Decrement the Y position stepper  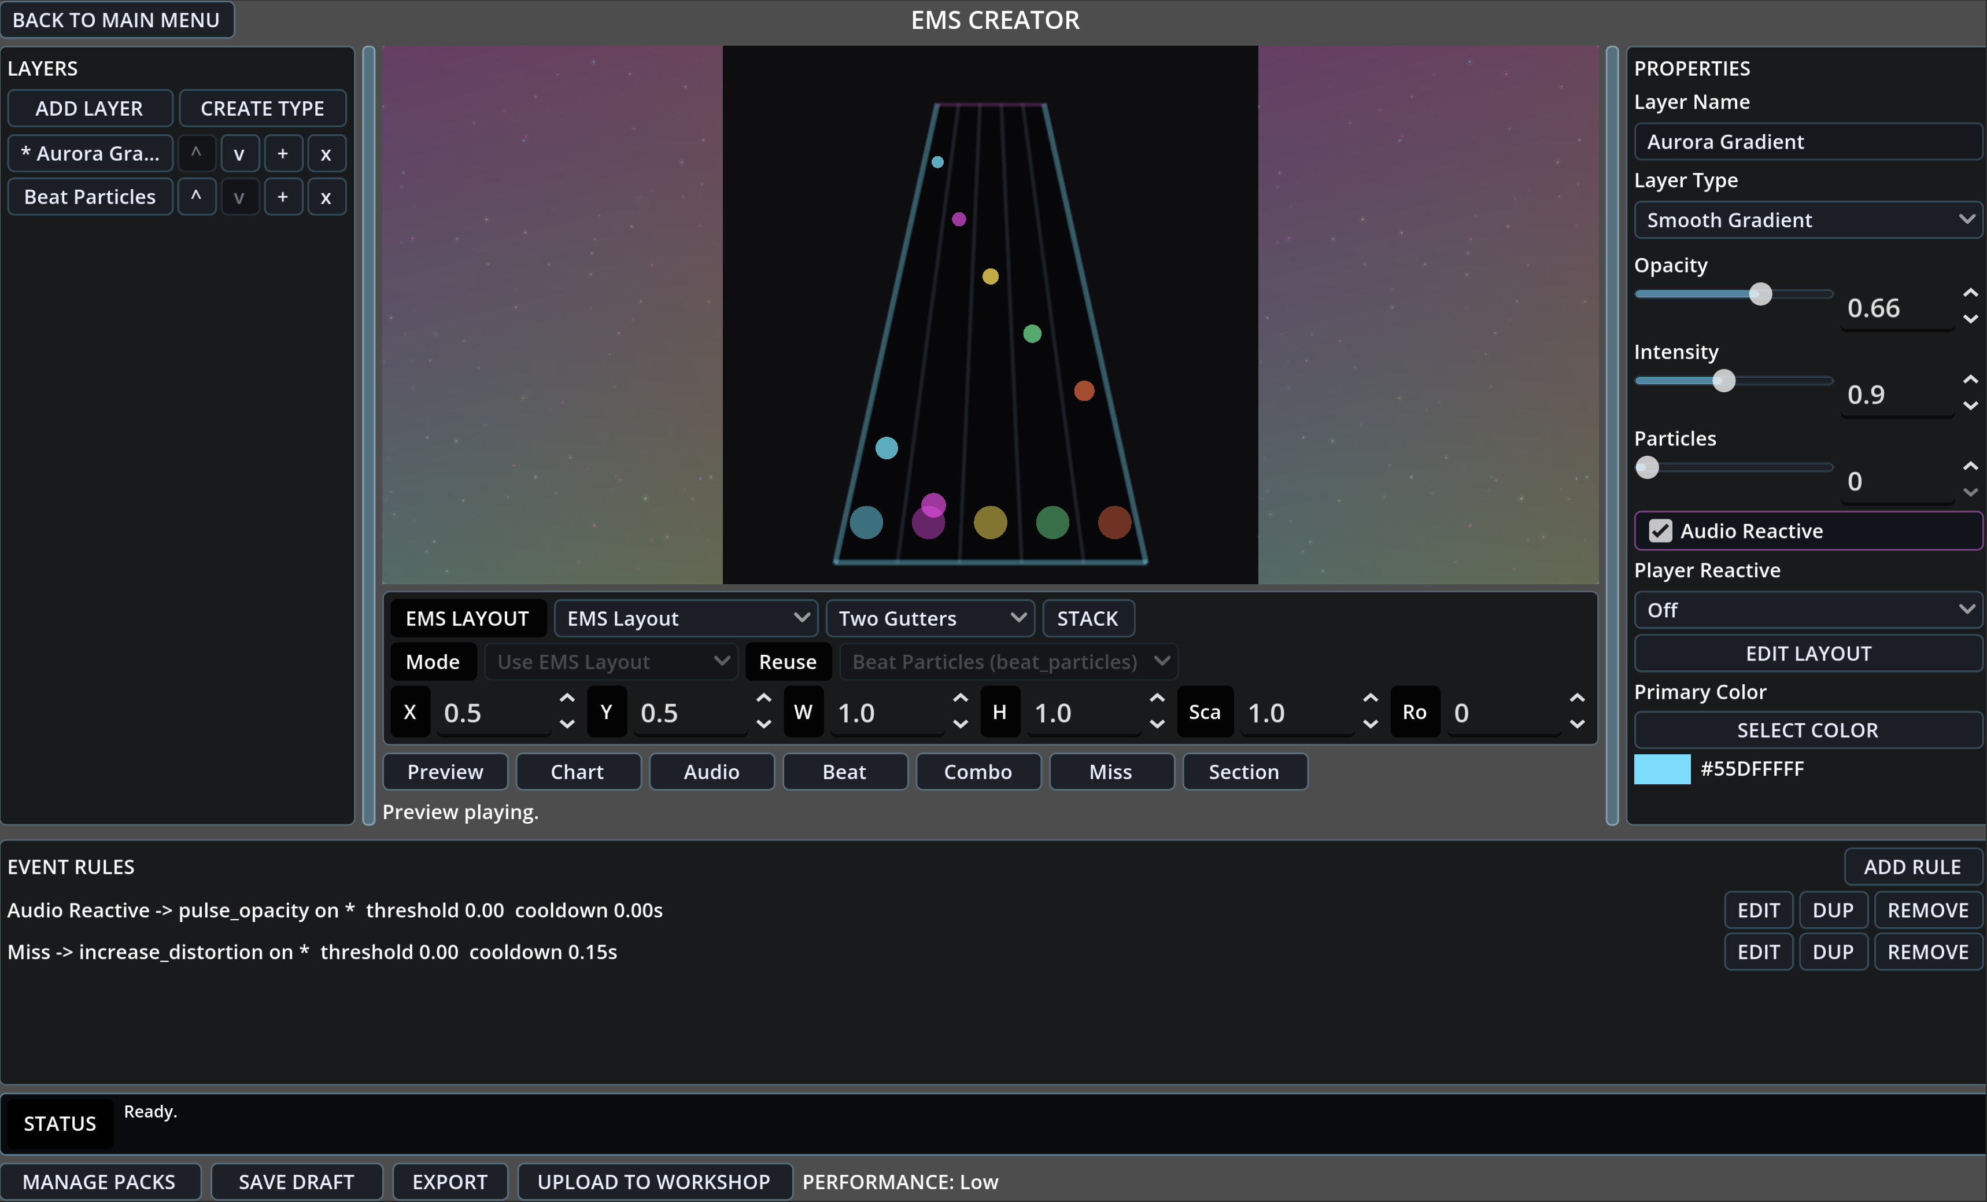pyautogui.click(x=764, y=724)
